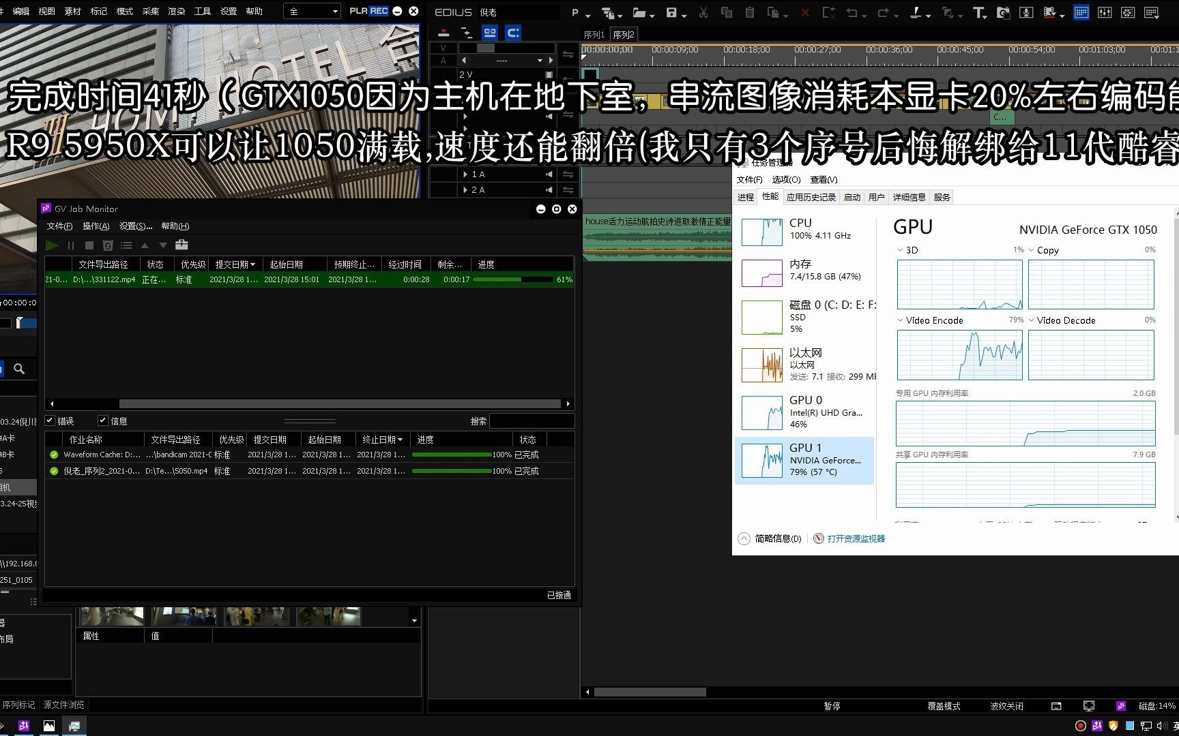
Task: Open the 全 dropdown in the top bar
Action: pos(312,12)
